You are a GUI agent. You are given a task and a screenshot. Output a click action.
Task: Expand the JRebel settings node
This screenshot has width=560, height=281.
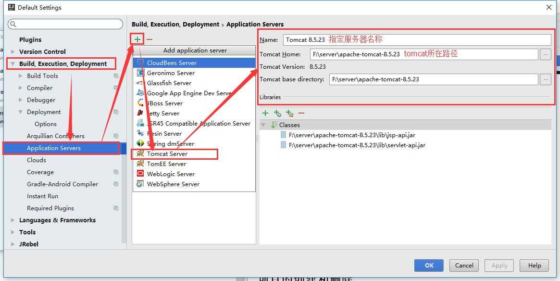[x=13, y=244]
